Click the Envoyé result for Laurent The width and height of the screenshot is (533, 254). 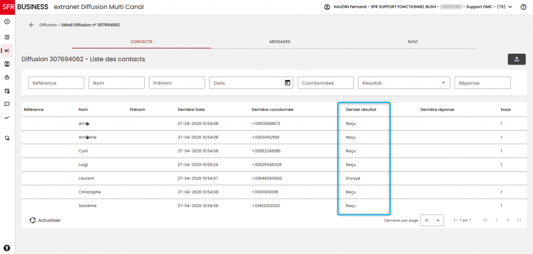point(353,178)
